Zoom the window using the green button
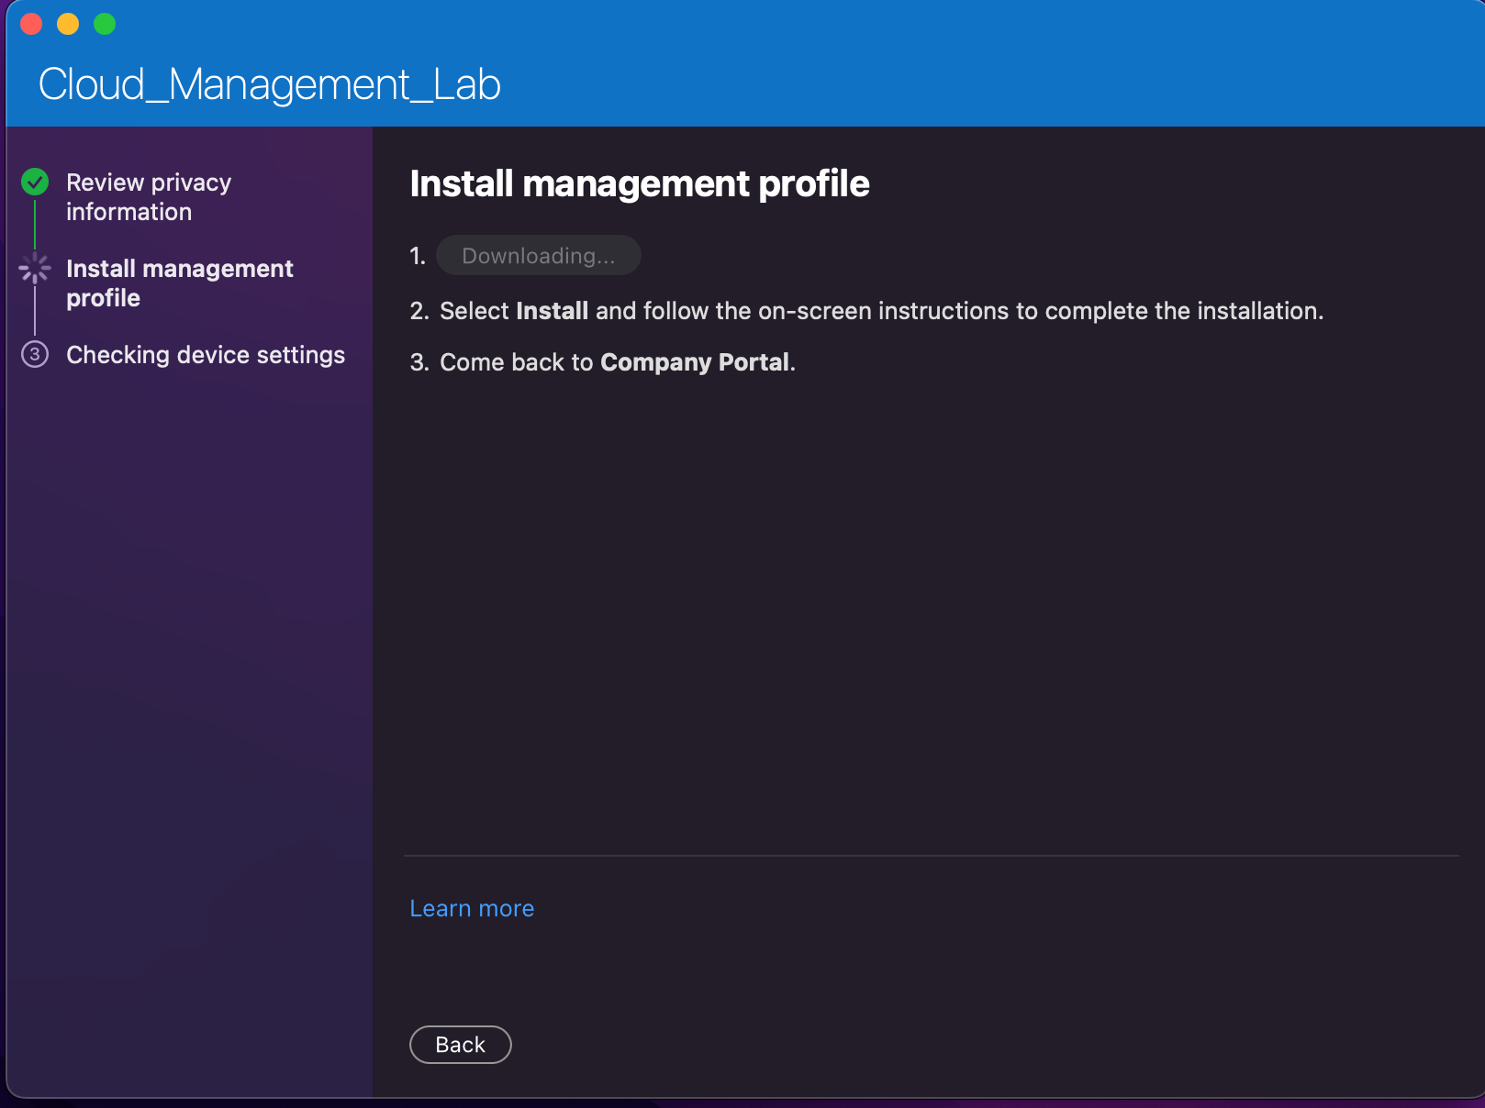Screen dimensions: 1485x1108 point(105,24)
